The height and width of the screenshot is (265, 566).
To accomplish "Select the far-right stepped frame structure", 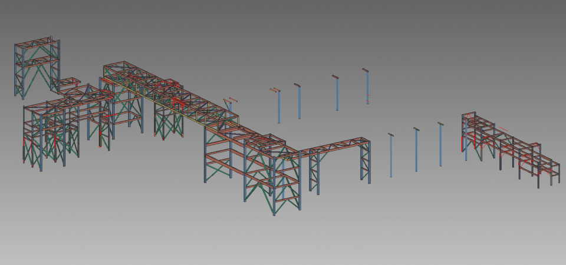I will [x=510, y=150].
